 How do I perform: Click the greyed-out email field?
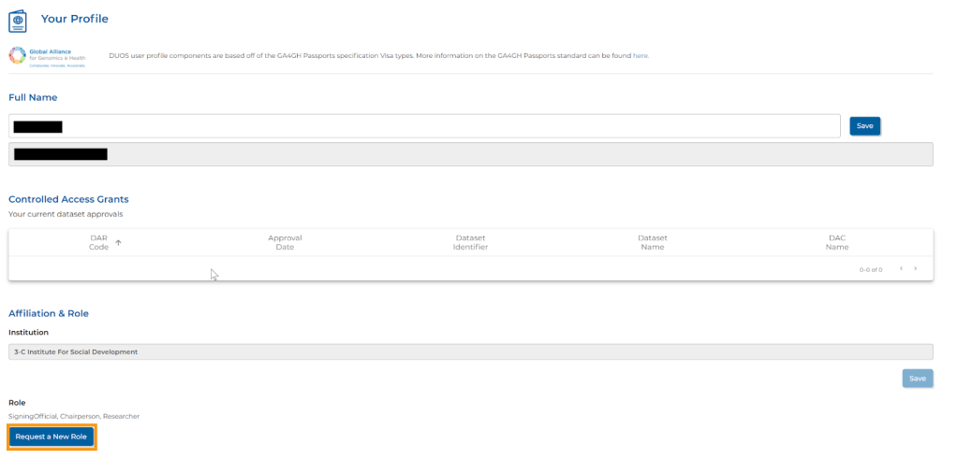[x=470, y=154]
